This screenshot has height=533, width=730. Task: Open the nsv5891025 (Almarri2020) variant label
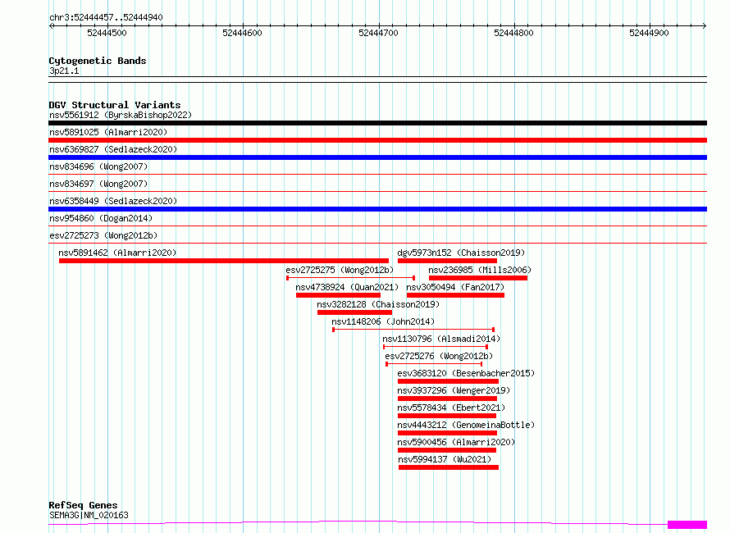pos(108,132)
